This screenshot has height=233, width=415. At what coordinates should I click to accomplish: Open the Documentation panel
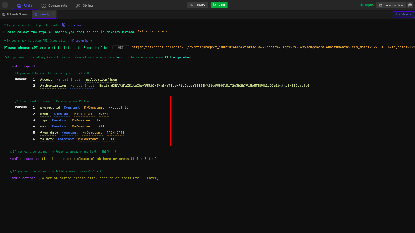point(391,5)
